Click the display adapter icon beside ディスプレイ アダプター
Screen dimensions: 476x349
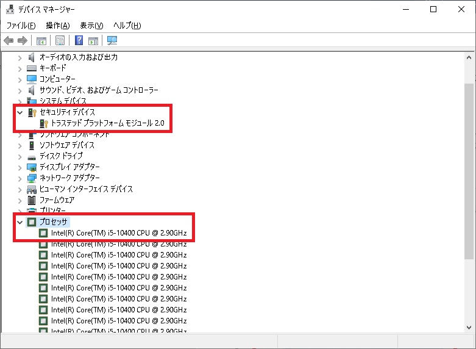click(32, 167)
